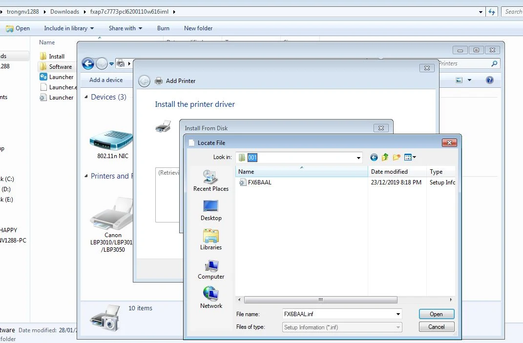Select the Launcher.e file in Explorer
The width and height of the screenshot is (523, 343).
(59, 87)
